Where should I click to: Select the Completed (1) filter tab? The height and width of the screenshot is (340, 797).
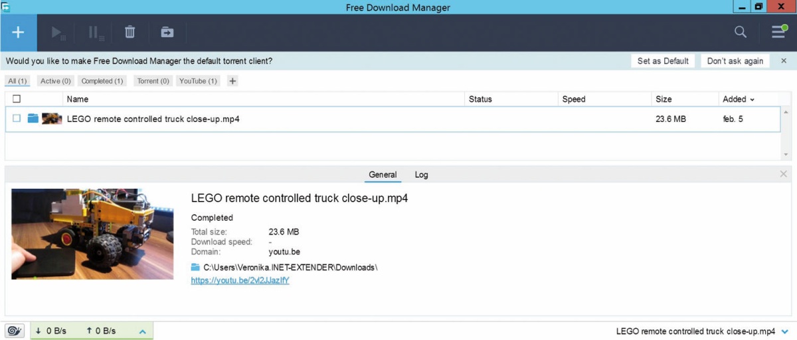click(102, 81)
